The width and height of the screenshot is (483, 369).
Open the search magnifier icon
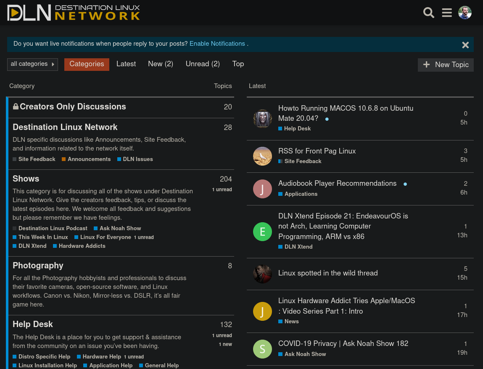click(428, 13)
